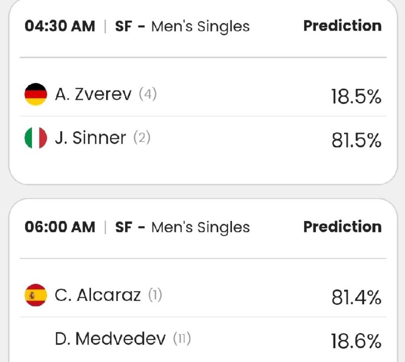Tap Zverev's seed number (4)

coord(148,94)
